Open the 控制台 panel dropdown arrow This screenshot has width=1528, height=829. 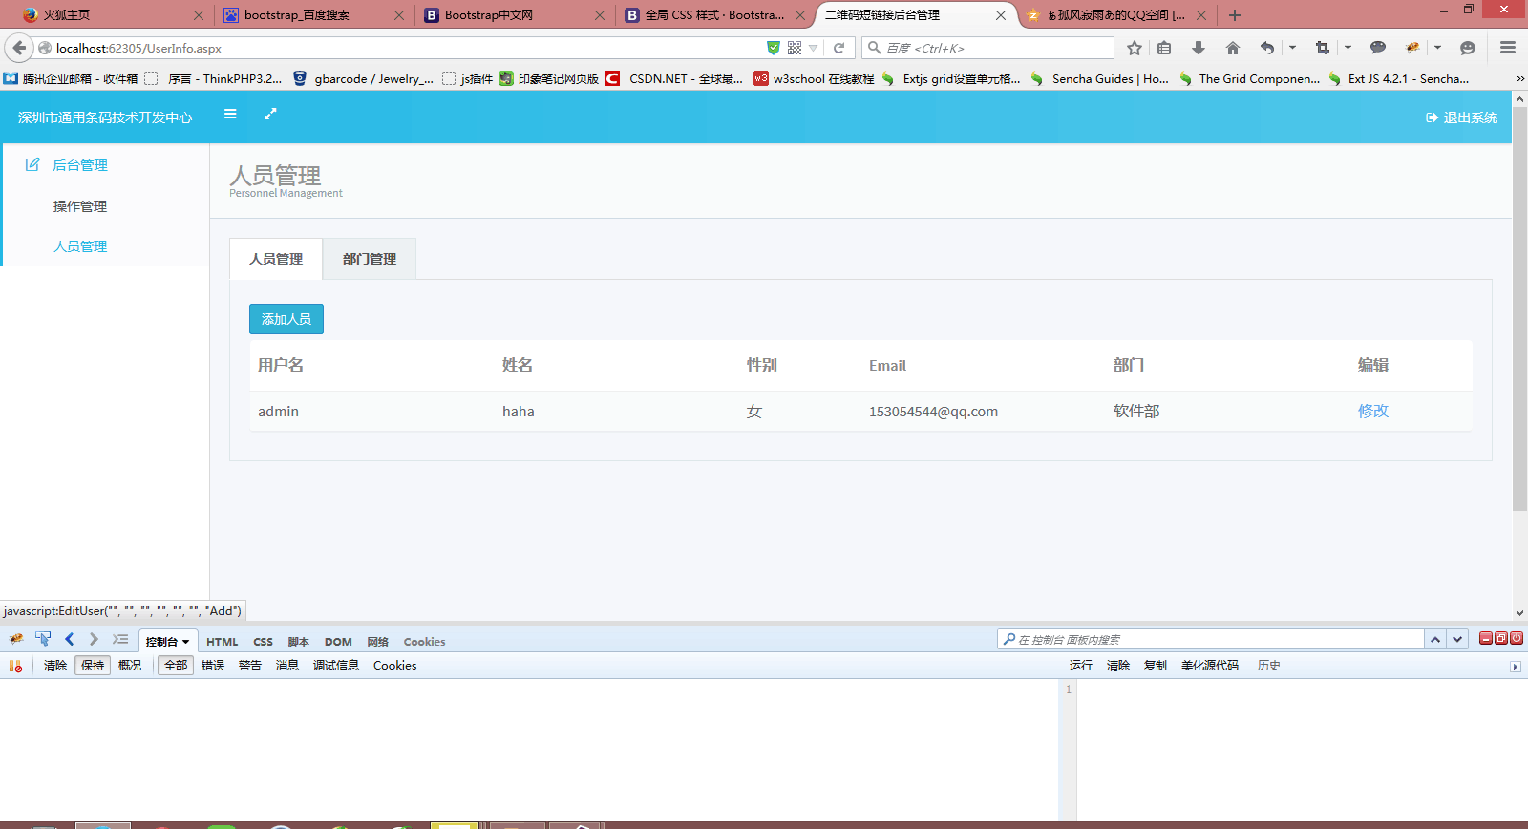(x=186, y=642)
